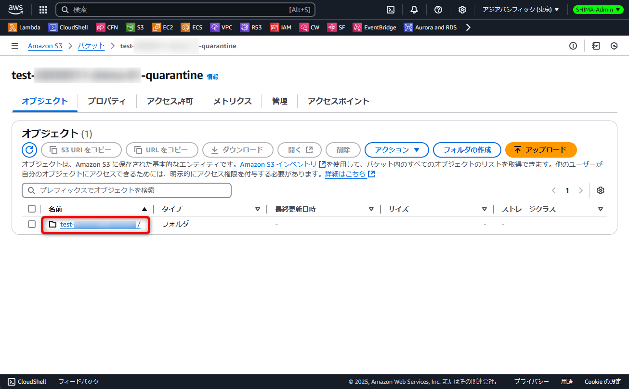
Task: Open table preferences gear icon
Action: [601, 190]
